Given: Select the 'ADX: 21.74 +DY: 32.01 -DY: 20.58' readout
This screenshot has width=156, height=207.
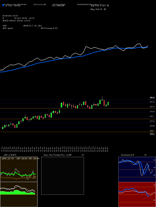Looking at the screenshot, I should [x=20, y=159].
